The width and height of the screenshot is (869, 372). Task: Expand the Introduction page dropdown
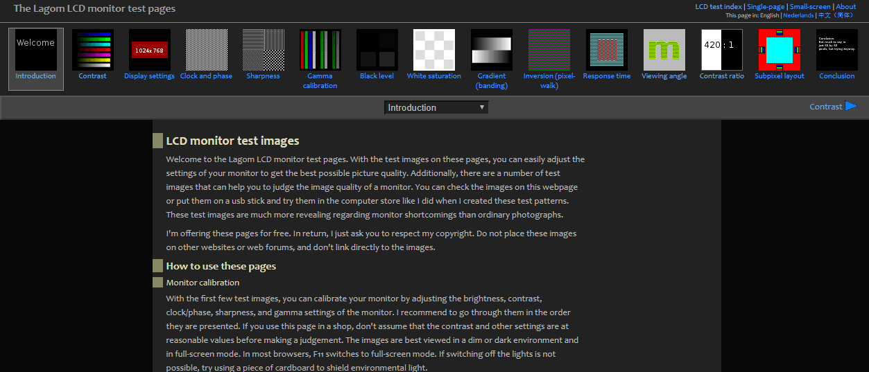click(x=436, y=107)
